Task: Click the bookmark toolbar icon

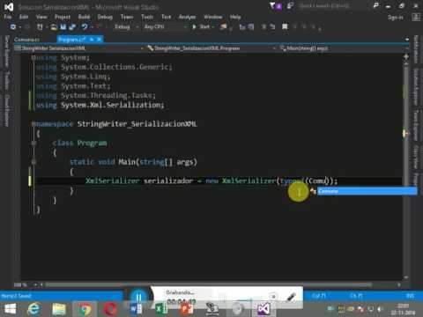Action: (x=285, y=27)
